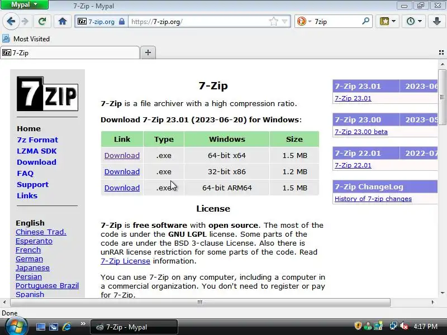Image resolution: width=447 pixels, height=335 pixels.
Task: Switch language to German
Action: click(30, 259)
